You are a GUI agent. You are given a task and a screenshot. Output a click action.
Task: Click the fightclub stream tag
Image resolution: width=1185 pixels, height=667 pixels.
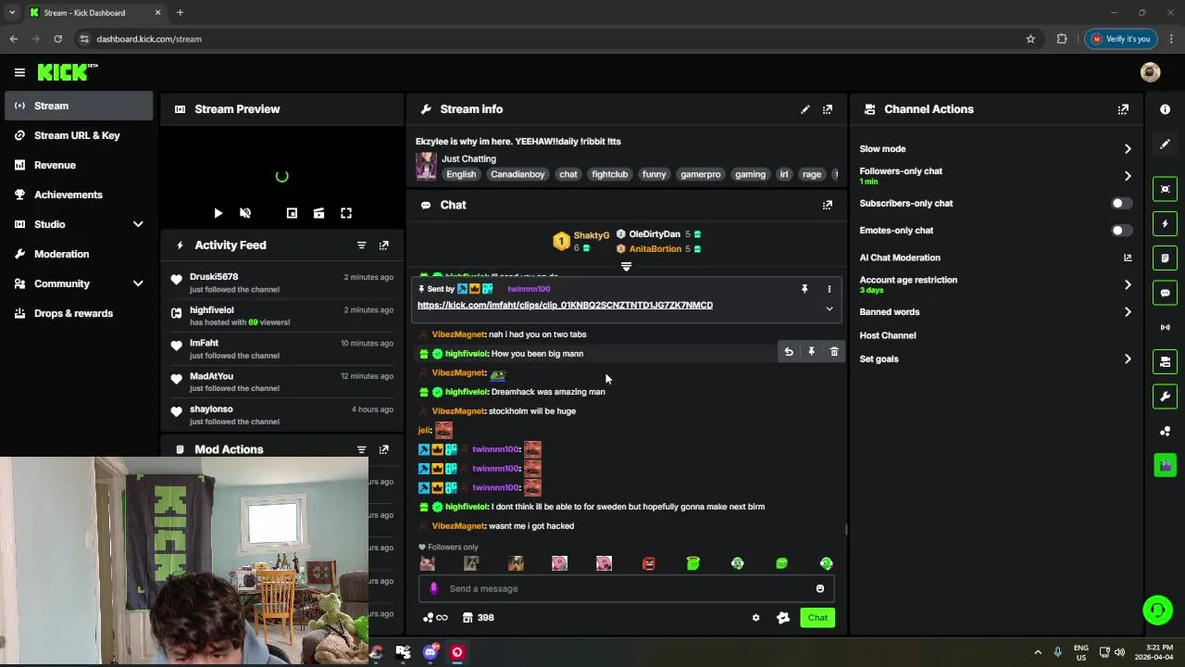tap(610, 174)
